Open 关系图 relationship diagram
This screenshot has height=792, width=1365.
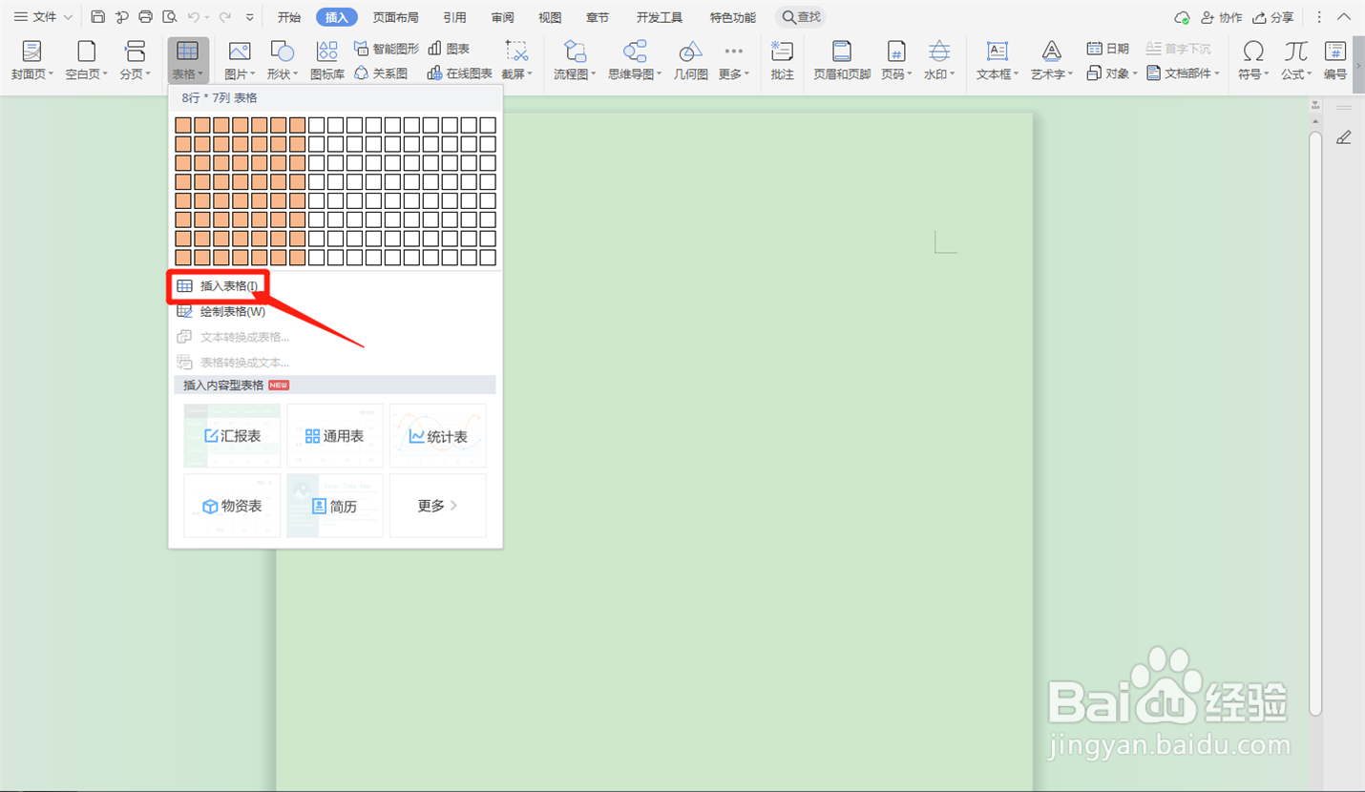[x=381, y=73]
